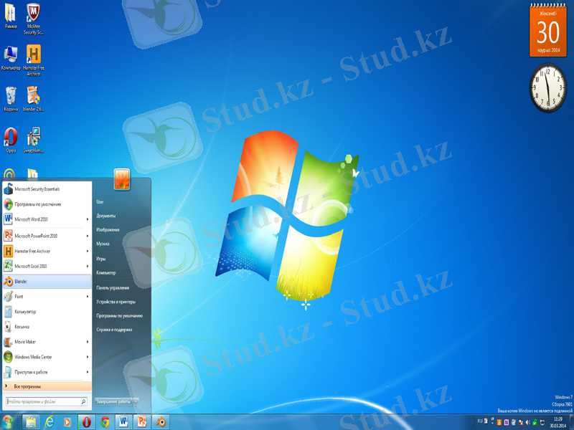
Task: Click the Завершение работы shutdown button
Action: tap(113, 401)
